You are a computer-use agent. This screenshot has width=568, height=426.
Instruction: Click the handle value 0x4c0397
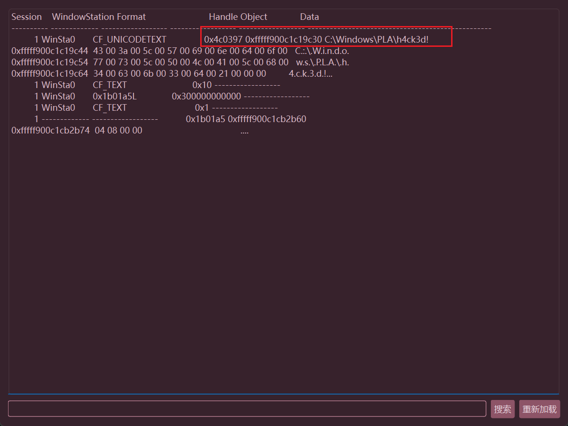tap(223, 40)
